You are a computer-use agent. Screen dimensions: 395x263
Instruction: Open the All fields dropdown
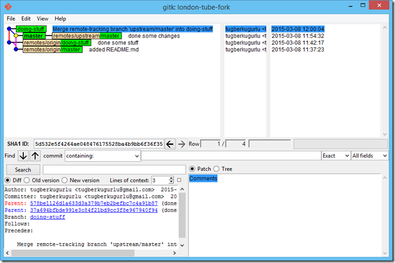[x=370, y=156]
